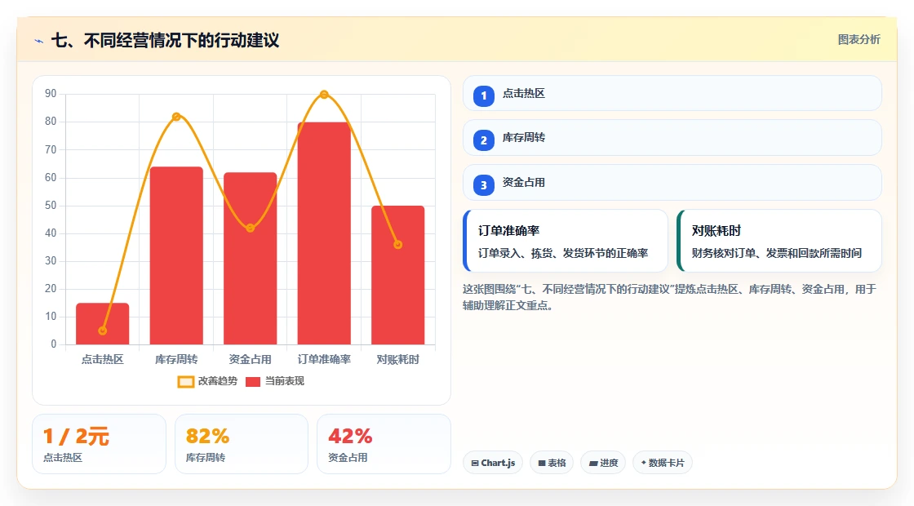The width and height of the screenshot is (914, 506).
Task: Click the red bar for 订单准确率
Action: coord(324,233)
